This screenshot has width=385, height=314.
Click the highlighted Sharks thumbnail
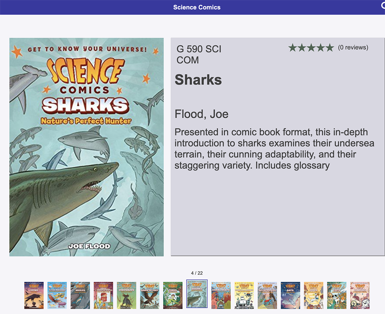coord(197,294)
